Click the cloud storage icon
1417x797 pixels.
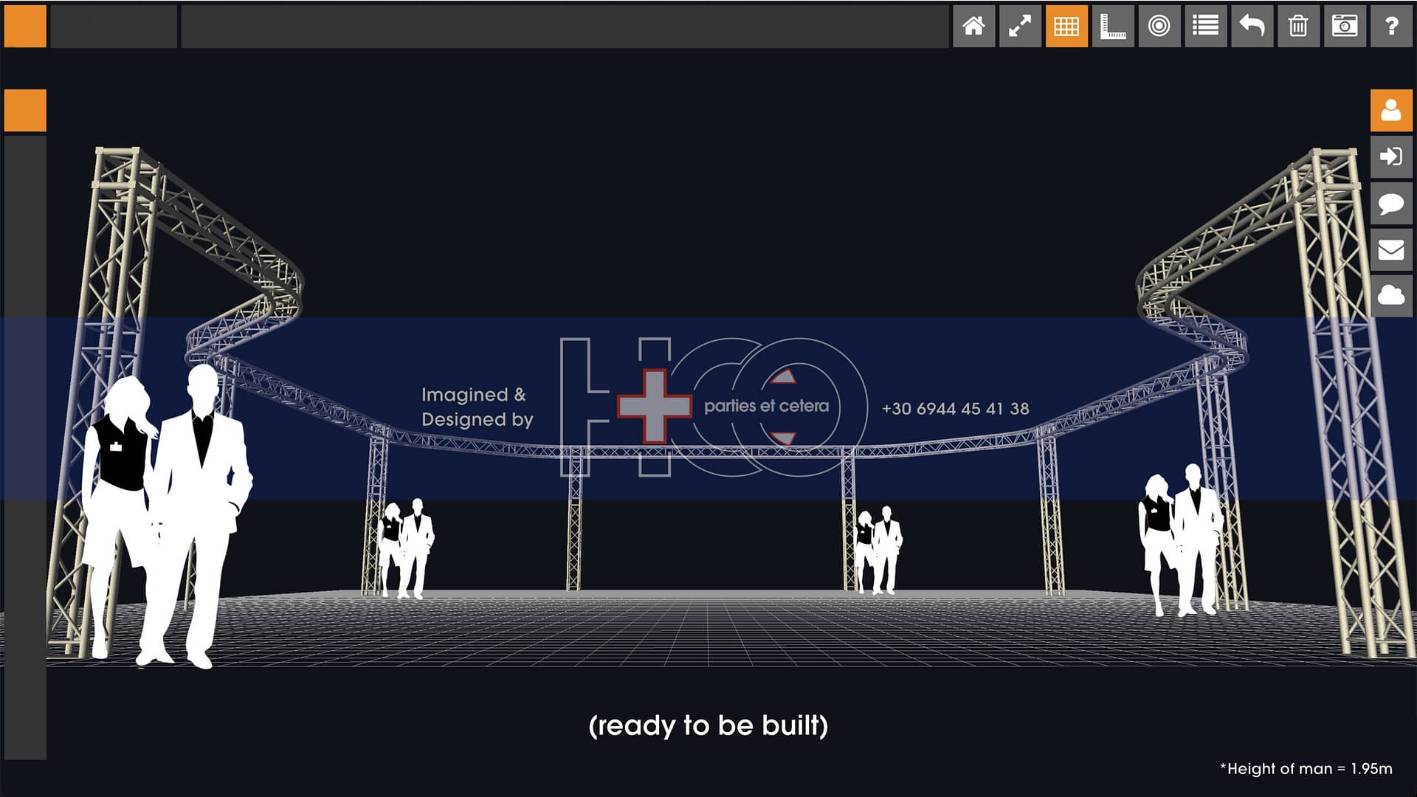click(x=1391, y=296)
